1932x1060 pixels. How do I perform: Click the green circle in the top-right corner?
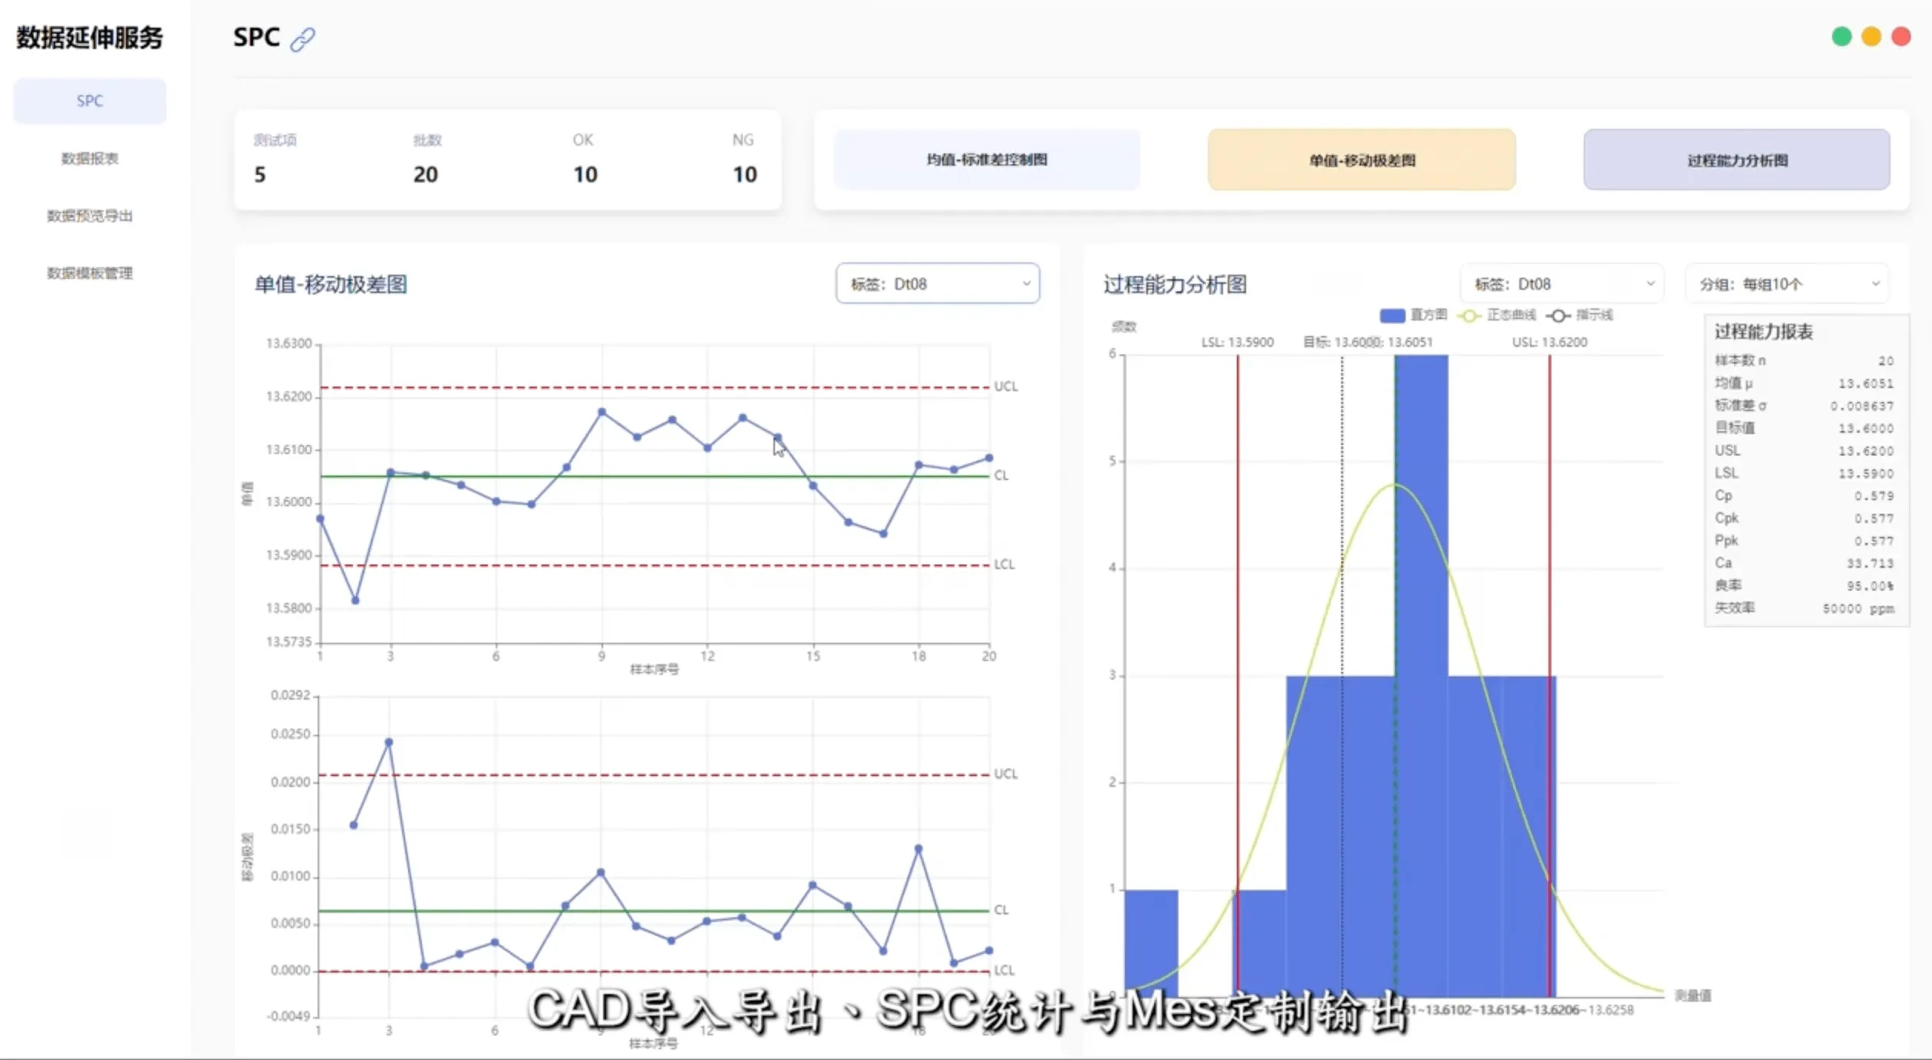click(1841, 37)
